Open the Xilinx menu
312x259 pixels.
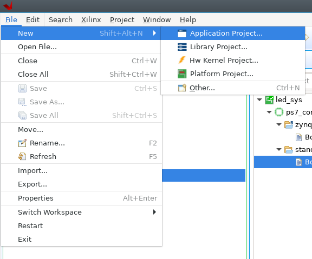tap(91, 19)
